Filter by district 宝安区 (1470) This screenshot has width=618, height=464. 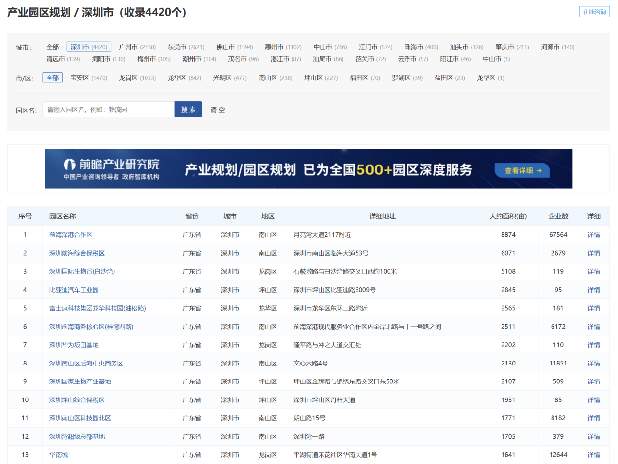point(89,78)
